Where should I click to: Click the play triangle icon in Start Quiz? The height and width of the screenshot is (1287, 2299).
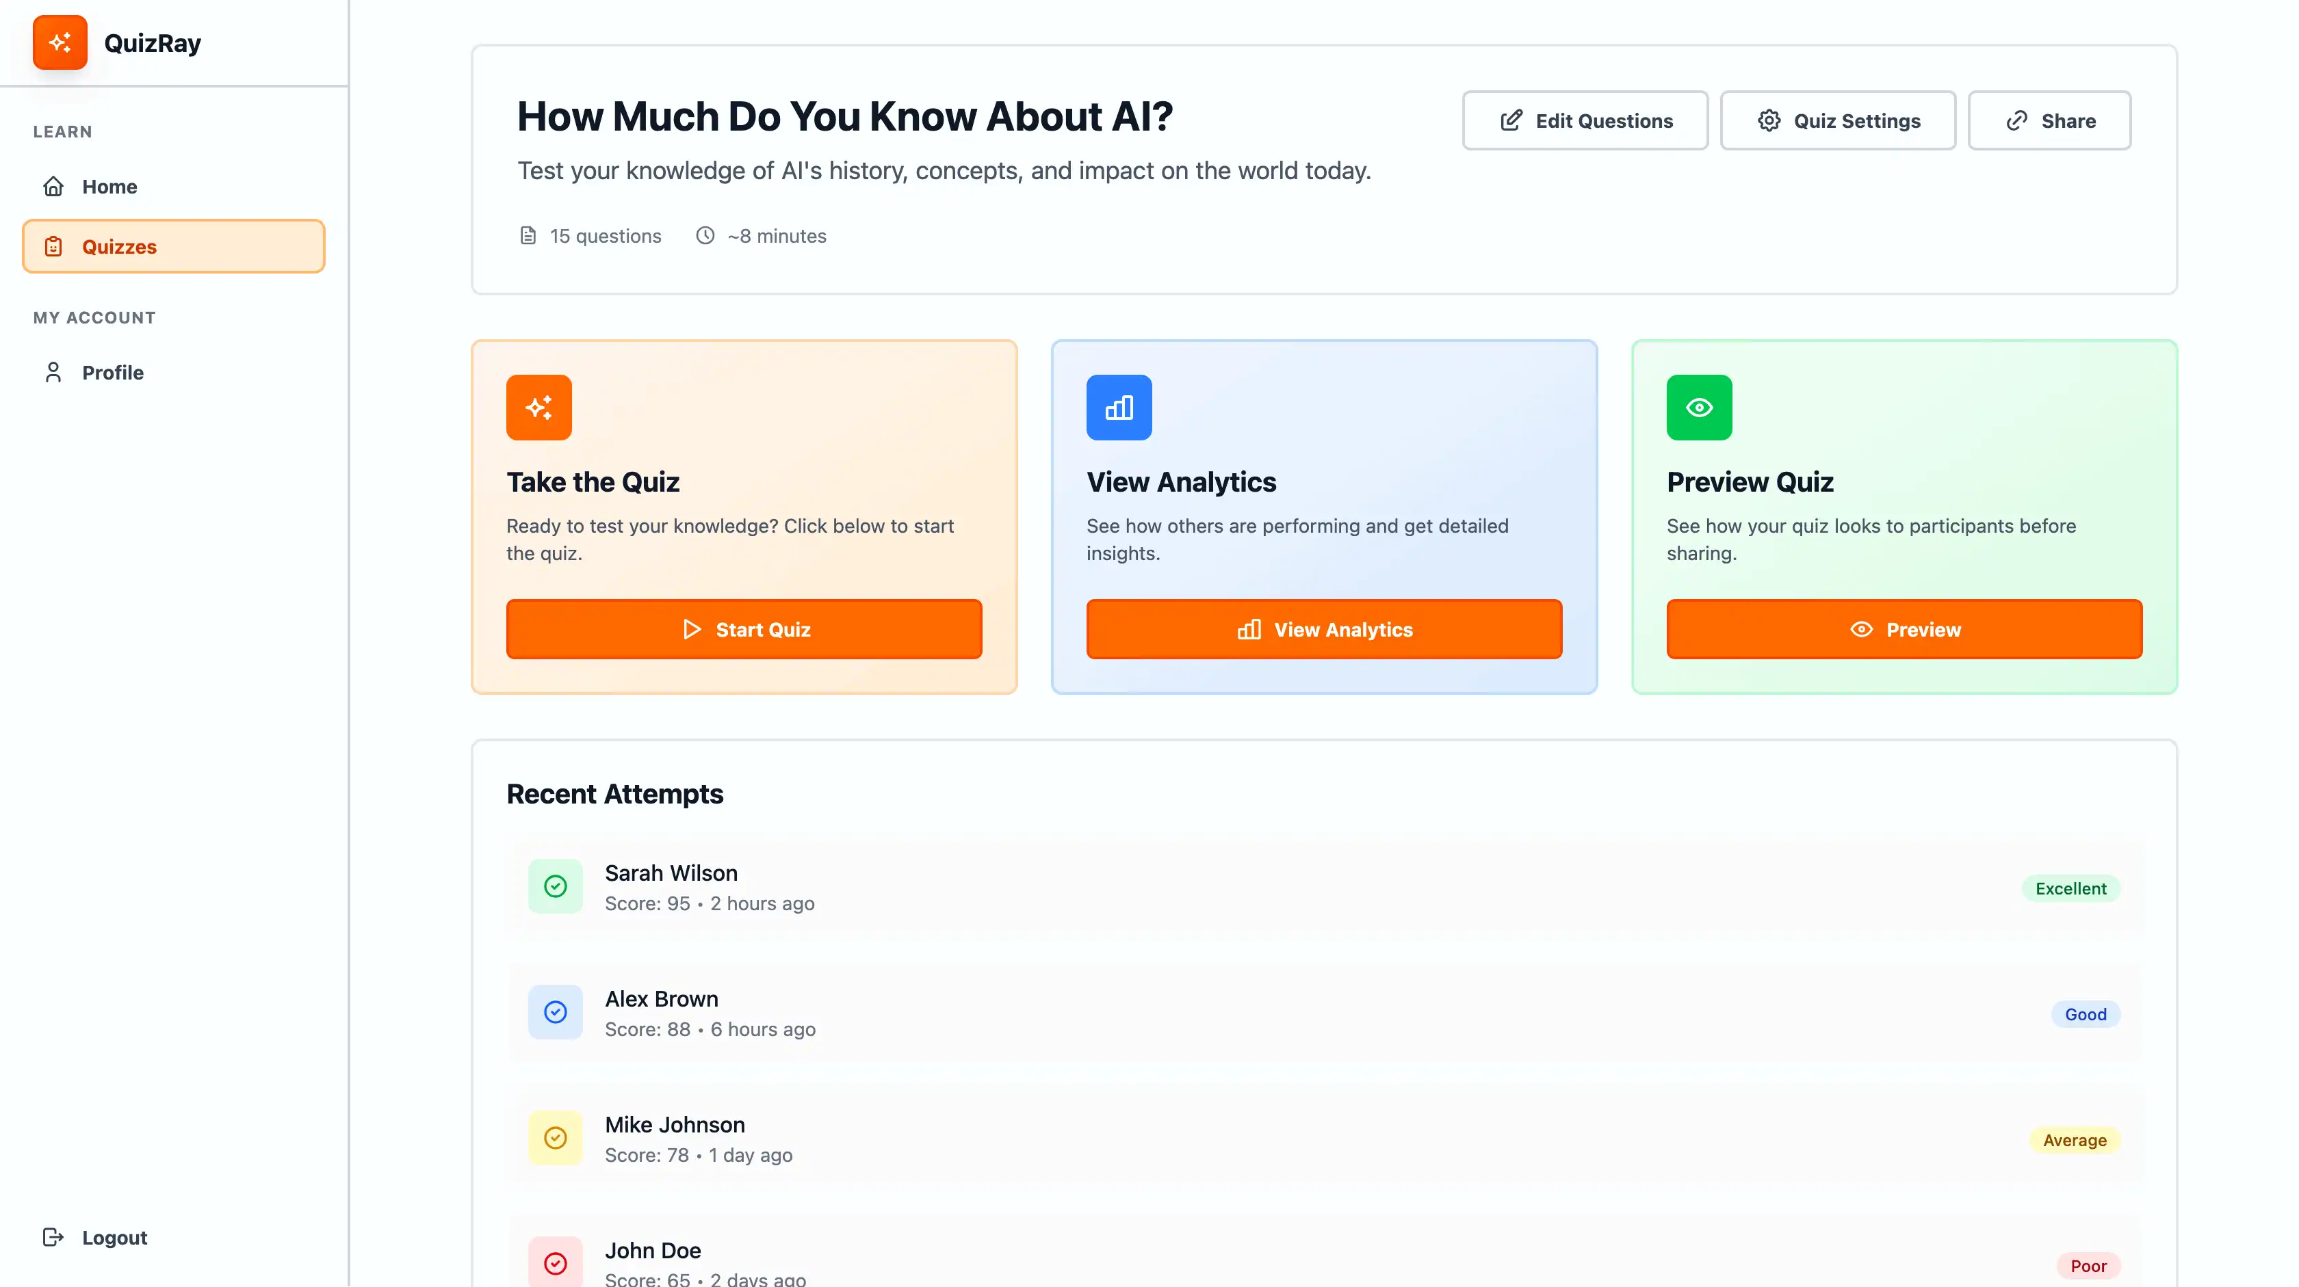pyautogui.click(x=692, y=628)
